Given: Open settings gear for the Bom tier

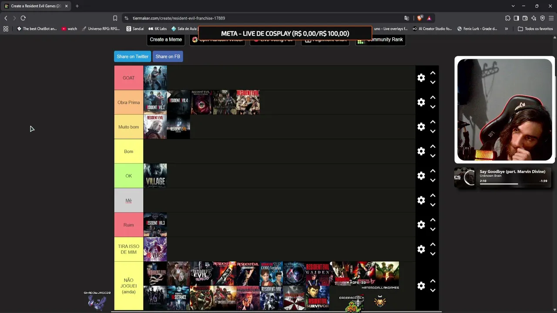Looking at the screenshot, I should [421, 151].
